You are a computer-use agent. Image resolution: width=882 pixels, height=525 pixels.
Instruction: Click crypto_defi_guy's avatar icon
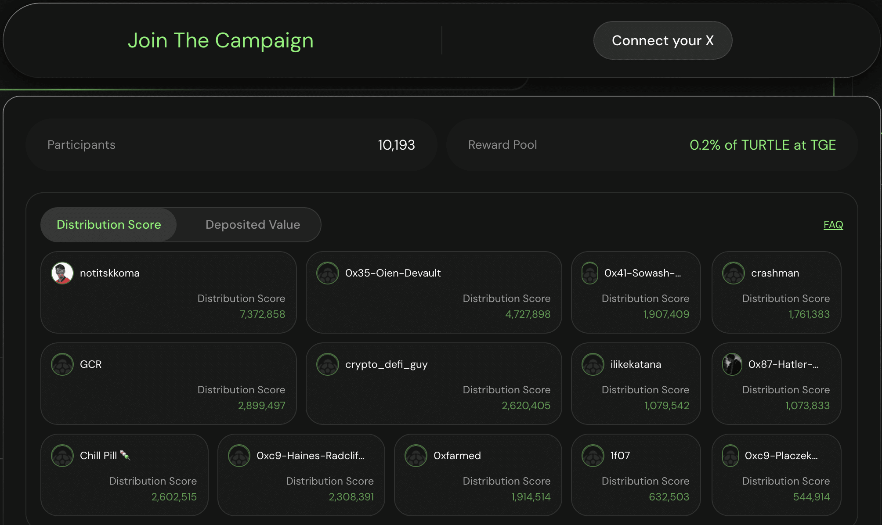pos(328,364)
